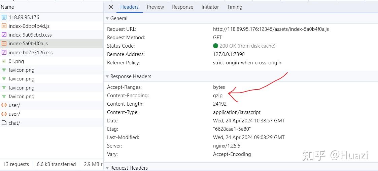Switch to the Preview tab
378x171 pixels.
(x=155, y=7)
